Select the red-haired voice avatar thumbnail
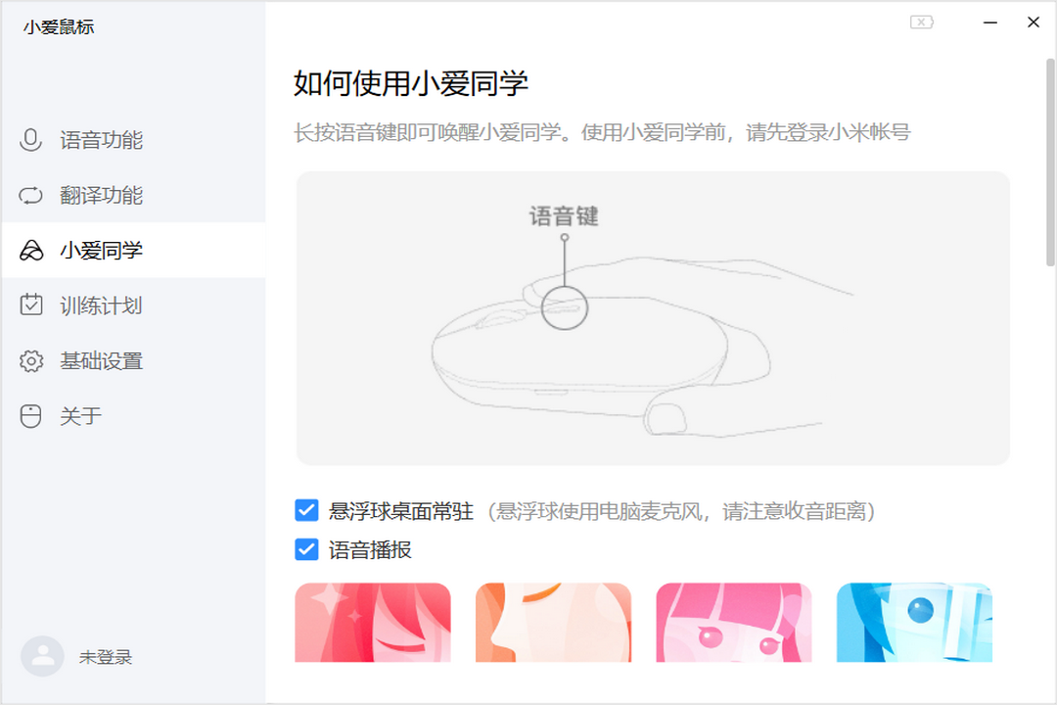Screen dimensions: 1057x705 [373, 622]
